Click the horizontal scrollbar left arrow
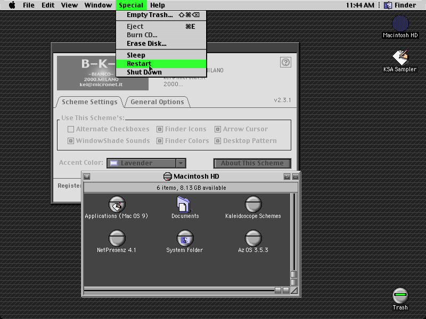Viewport: 426px width, 319px height. tap(277, 290)
